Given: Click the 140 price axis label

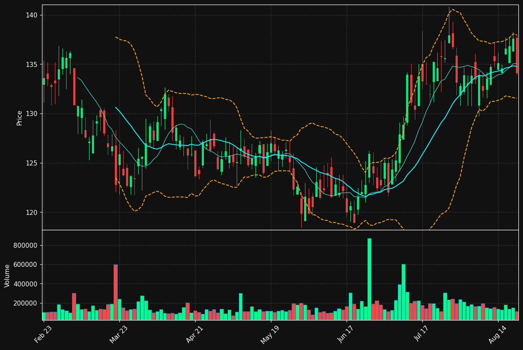Looking at the screenshot, I should click(32, 15).
